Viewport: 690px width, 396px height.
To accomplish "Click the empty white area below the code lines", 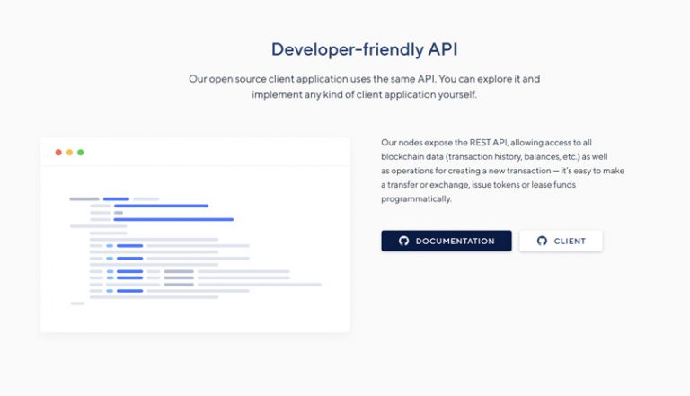I will click(195, 318).
